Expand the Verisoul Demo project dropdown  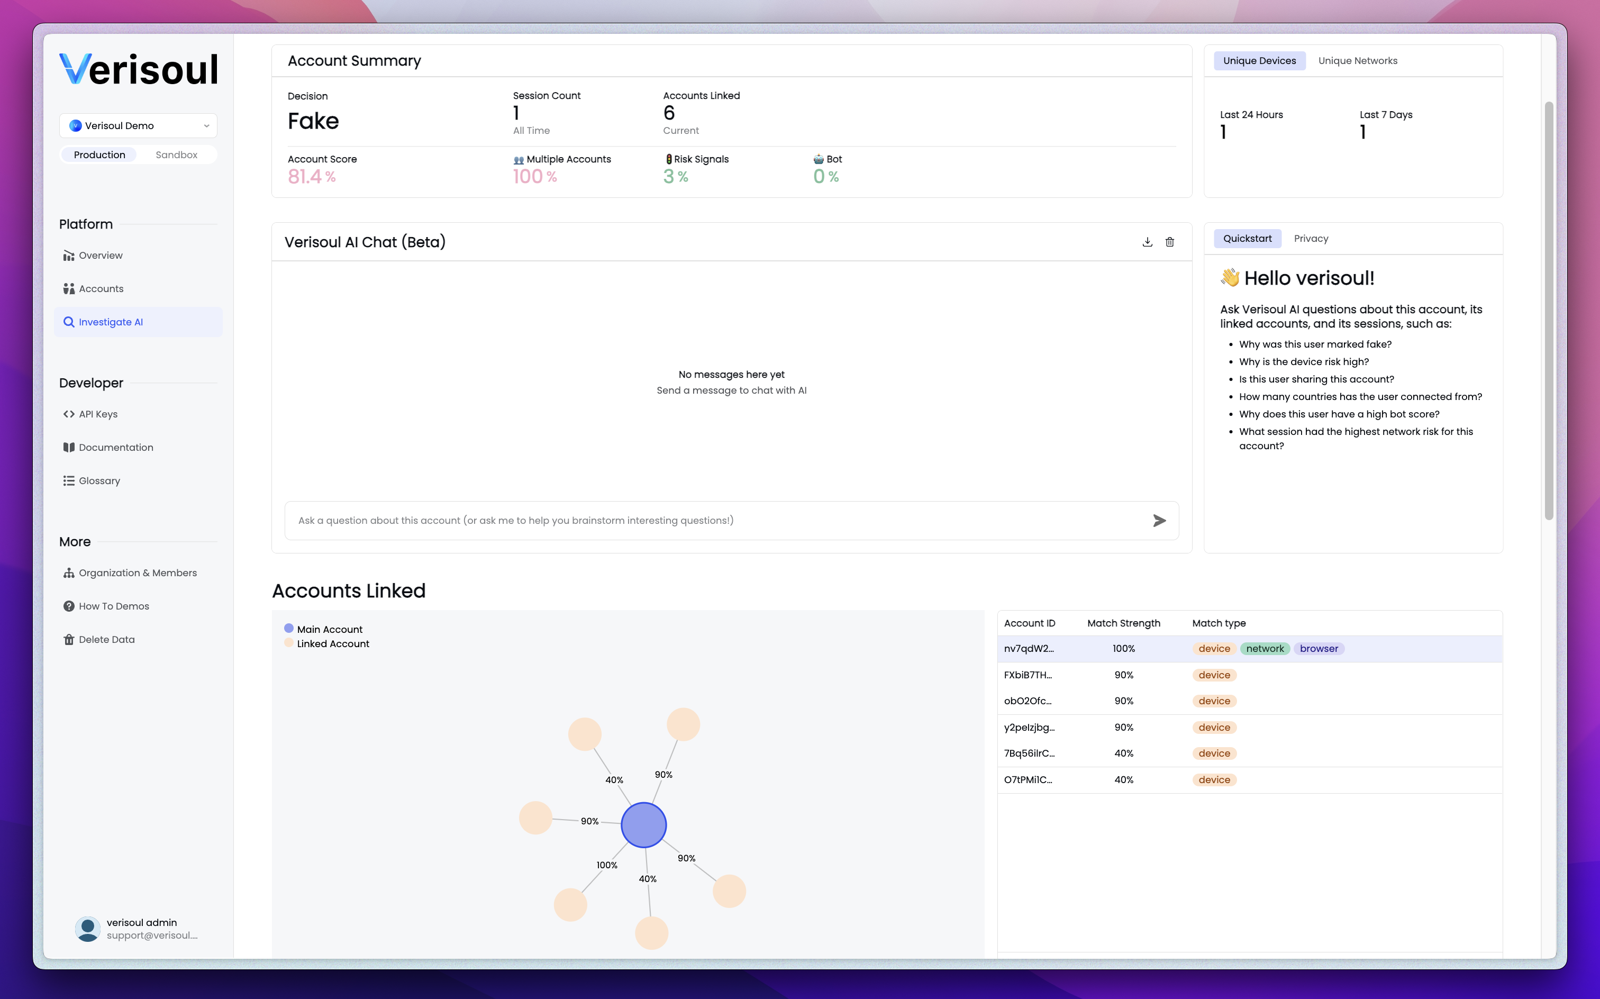point(138,125)
